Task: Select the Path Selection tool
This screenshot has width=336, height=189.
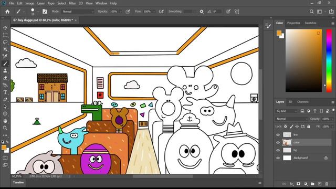Action: point(5,107)
